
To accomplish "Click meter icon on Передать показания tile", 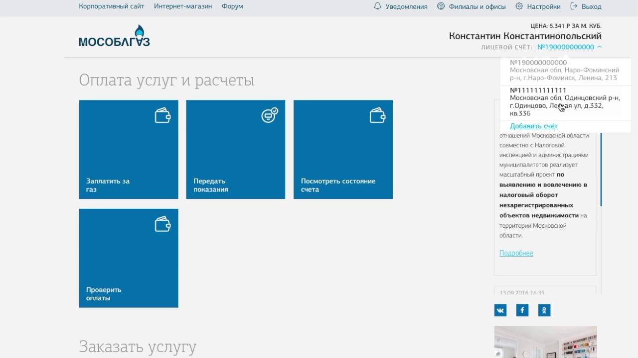I will pos(270,115).
